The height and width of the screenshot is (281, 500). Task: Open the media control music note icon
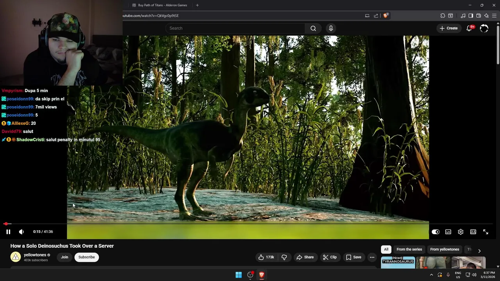click(x=463, y=16)
